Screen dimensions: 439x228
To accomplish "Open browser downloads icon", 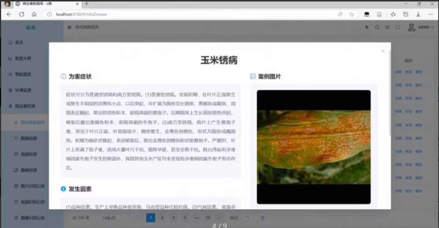I will coord(418,14).
